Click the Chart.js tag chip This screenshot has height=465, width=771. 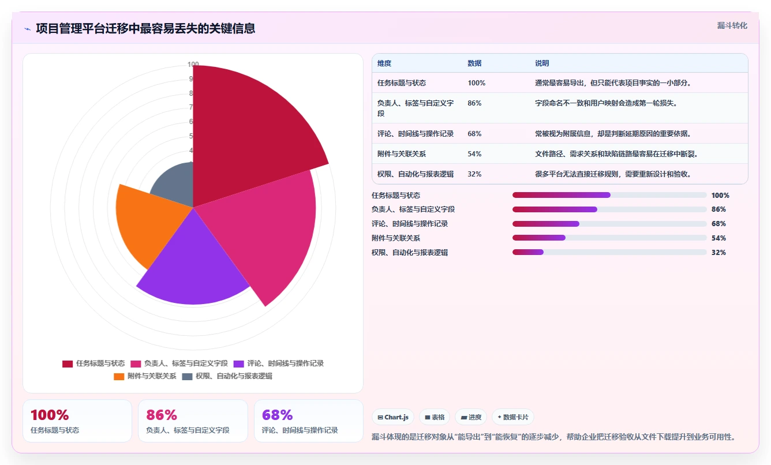pyautogui.click(x=393, y=417)
